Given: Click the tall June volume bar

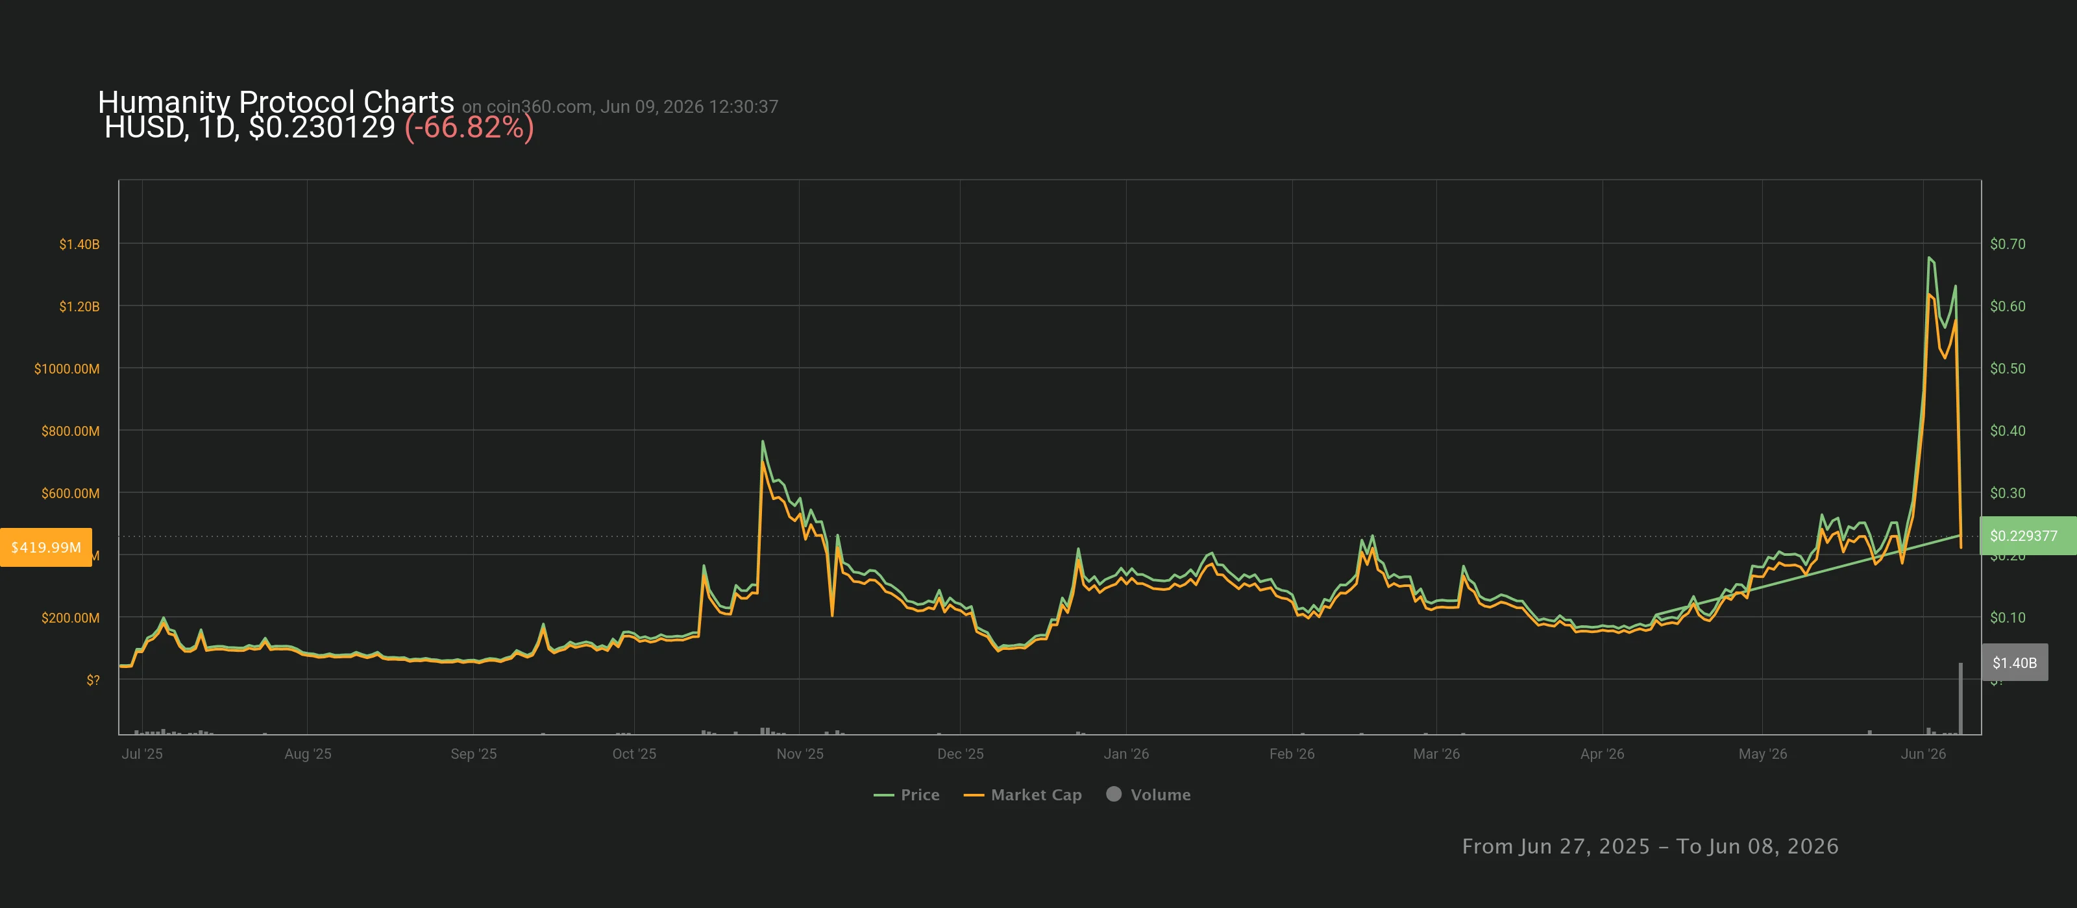Looking at the screenshot, I should pyautogui.click(x=1960, y=698).
